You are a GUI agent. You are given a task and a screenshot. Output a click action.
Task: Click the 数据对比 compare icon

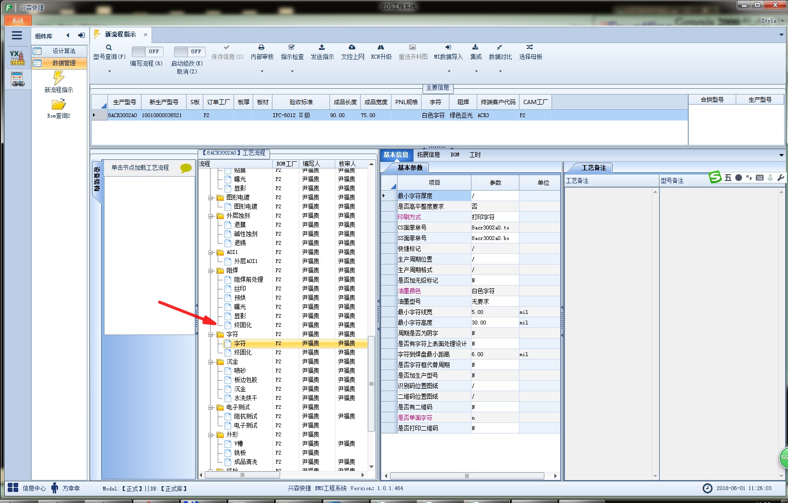[500, 48]
